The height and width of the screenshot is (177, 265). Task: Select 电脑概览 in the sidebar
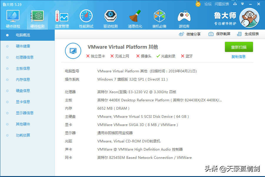pos(27,35)
